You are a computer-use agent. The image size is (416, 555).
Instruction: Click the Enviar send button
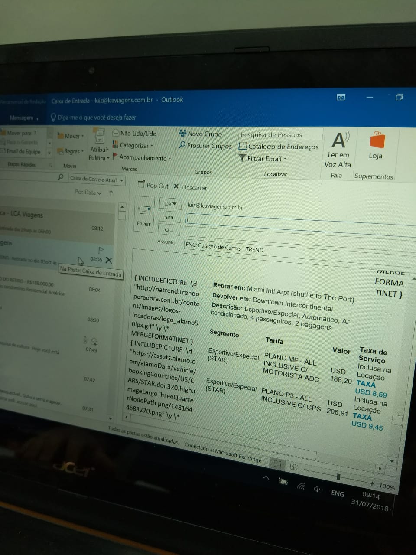click(x=144, y=214)
